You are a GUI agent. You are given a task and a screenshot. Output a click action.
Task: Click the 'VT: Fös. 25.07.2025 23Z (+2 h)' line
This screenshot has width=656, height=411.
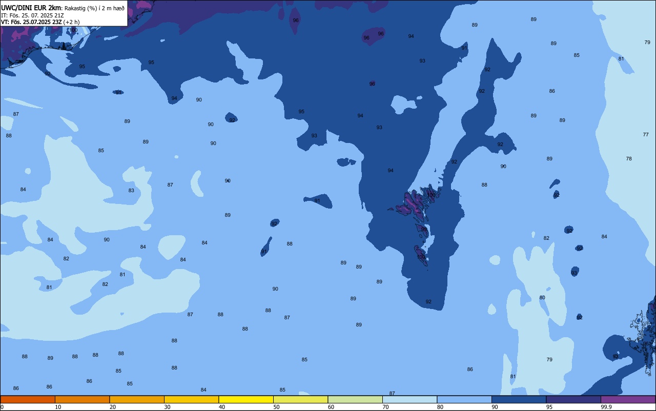pyautogui.click(x=40, y=22)
